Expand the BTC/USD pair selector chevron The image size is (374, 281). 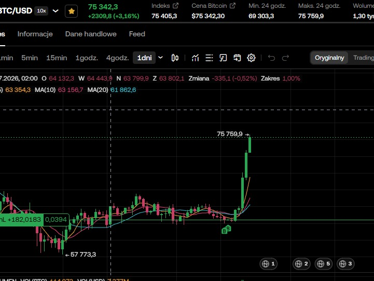(x=56, y=11)
